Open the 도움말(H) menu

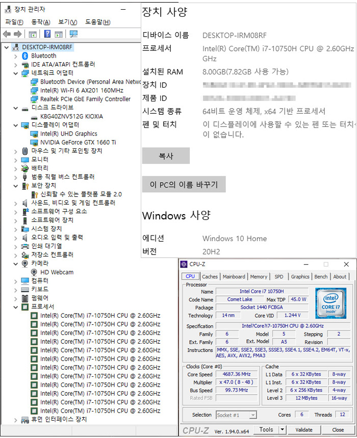[x=98, y=22]
